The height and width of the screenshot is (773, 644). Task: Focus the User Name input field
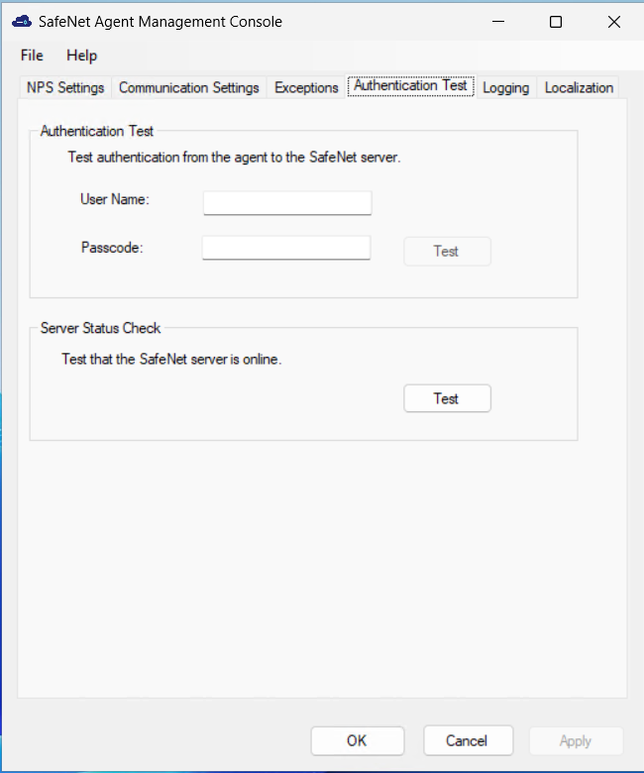287,203
